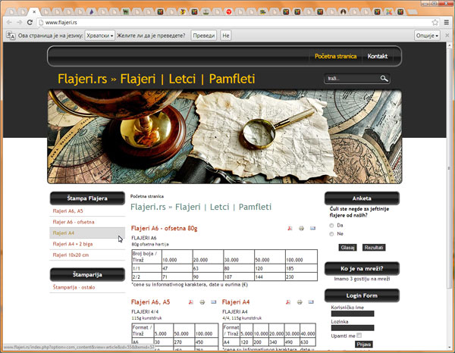Select the 'Da' poll answer
455x353 pixels.
(x=332, y=225)
